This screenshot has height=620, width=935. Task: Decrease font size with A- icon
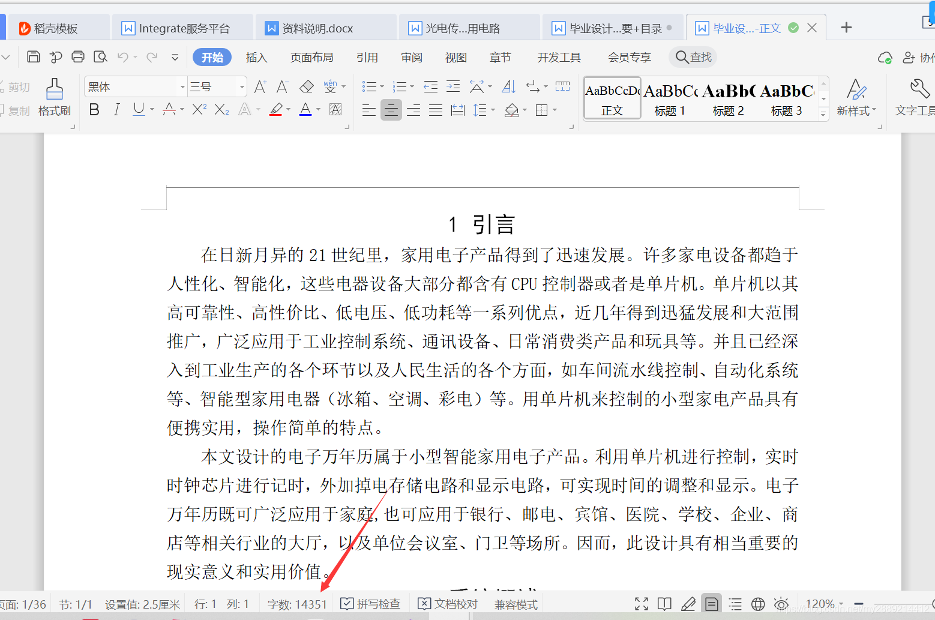click(x=283, y=87)
